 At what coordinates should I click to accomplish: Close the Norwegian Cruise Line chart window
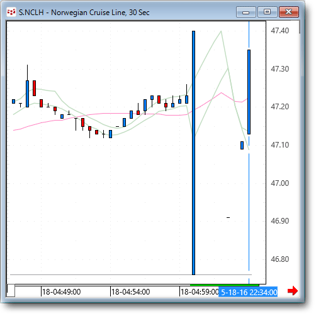click(289, 12)
